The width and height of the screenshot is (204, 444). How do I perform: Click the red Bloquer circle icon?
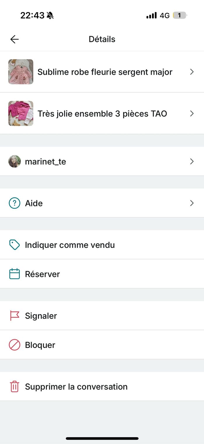(x=15, y=345)
